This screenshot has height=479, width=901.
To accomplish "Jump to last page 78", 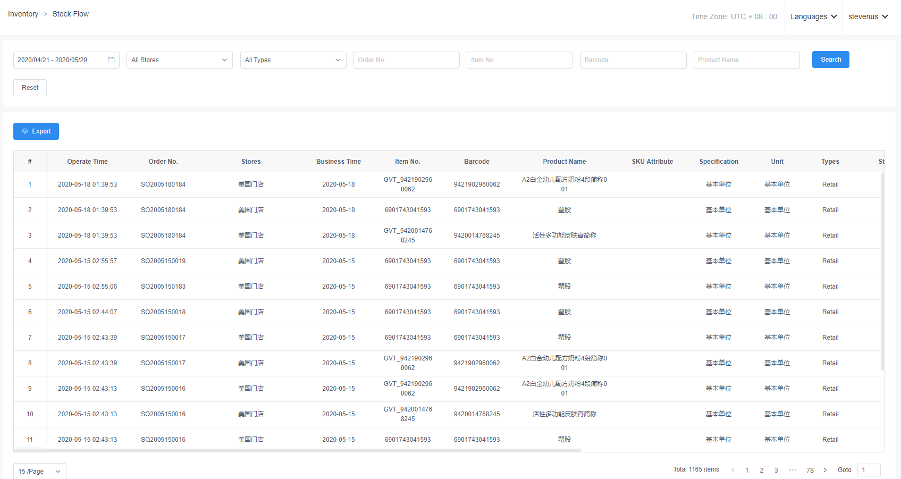I will 810,470.
